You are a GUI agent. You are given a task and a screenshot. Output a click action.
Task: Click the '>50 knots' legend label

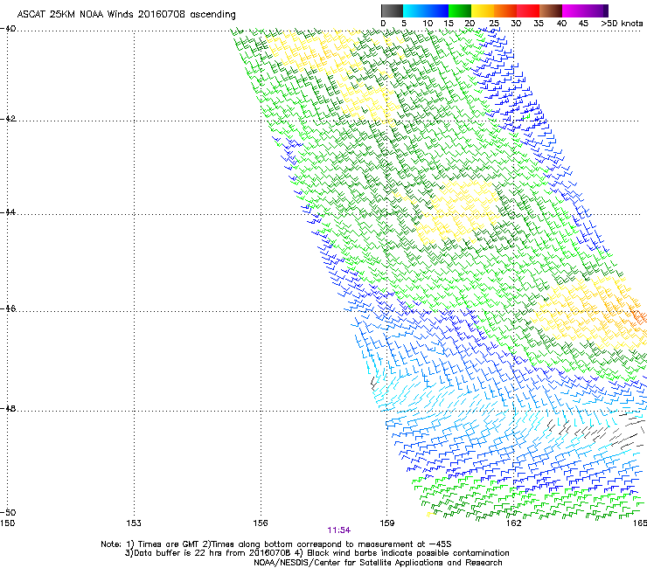pyautogui.click(x=622, y=24)
